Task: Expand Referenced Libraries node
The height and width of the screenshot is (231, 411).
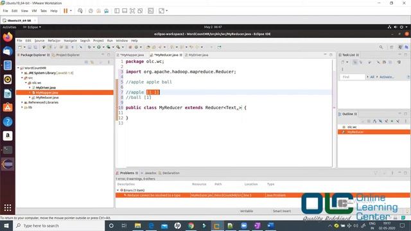Action: 22,103
